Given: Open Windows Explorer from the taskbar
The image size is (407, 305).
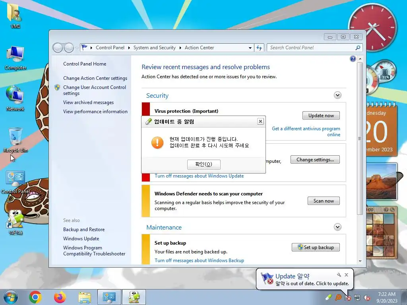Looking at the screenshot, I should click(x=85, y=297).
